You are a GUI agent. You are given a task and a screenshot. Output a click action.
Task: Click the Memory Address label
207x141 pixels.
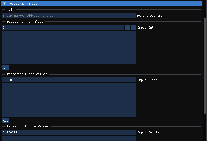point(150,16)
